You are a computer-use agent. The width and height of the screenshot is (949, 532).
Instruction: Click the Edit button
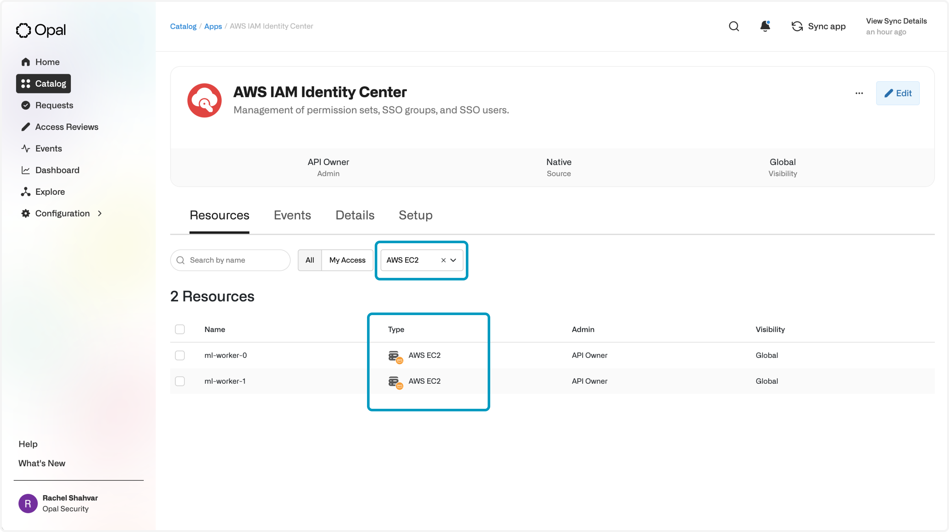pos(897,93)
